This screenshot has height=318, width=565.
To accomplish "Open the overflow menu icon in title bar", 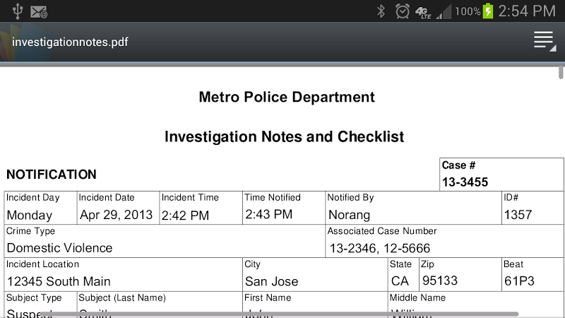I will pyautogui.click(x=545, y=41).
